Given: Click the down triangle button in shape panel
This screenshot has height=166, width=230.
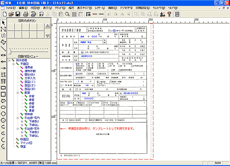Looking at the screenshot, I should click(x=48, y=36).
